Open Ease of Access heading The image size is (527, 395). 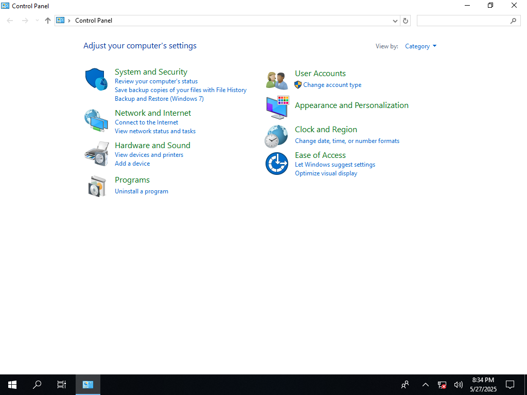(x=320, y=155)
